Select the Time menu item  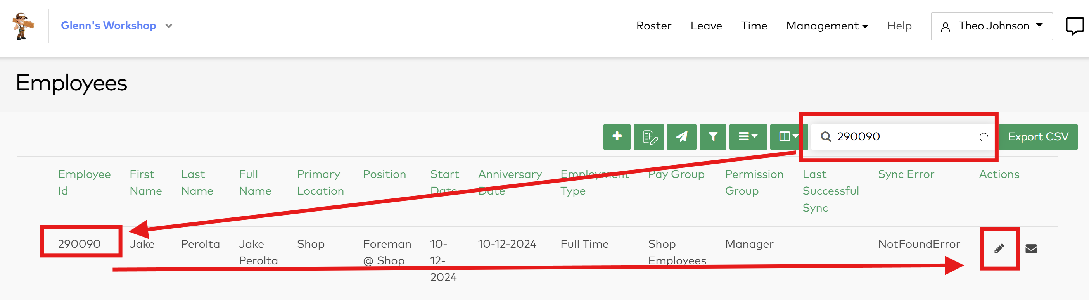754,26
